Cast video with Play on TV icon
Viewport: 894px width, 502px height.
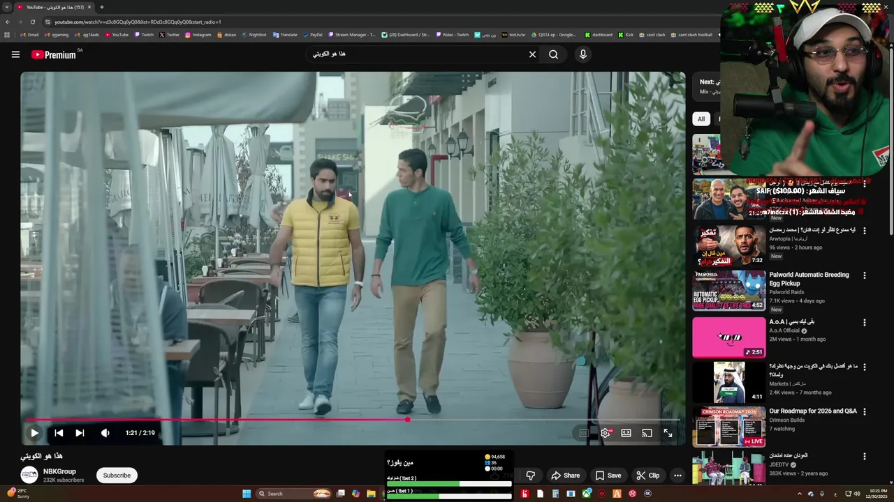pos(647,433)
